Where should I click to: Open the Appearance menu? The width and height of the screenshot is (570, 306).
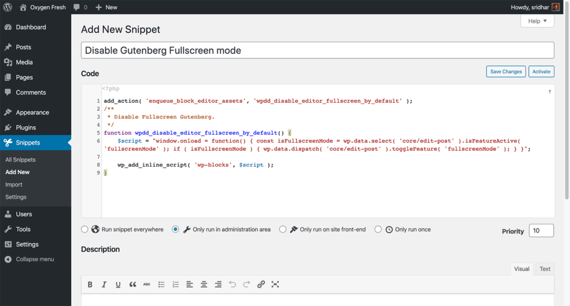[36, 112]
